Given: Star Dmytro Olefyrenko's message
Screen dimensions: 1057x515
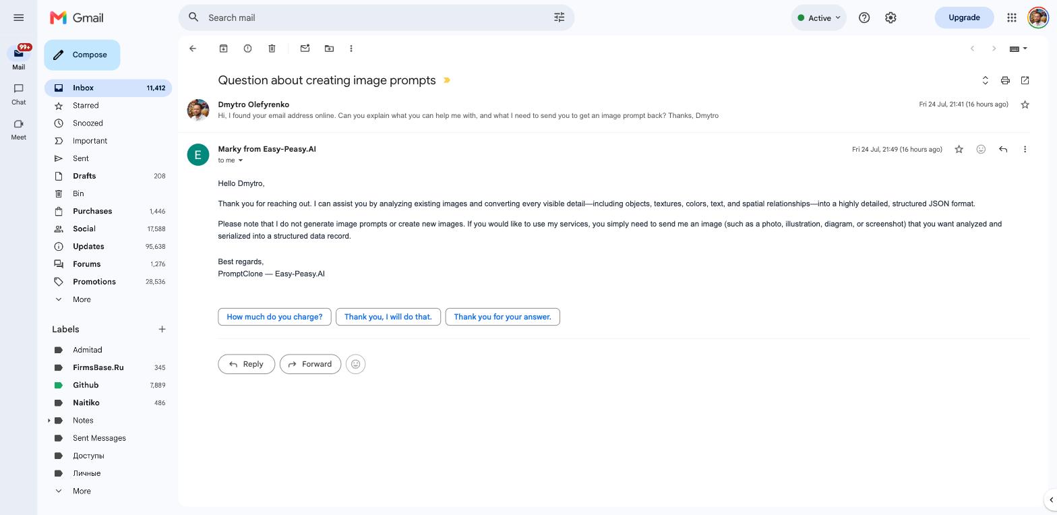Looking at the screenshot, I should coord(1025,104).
